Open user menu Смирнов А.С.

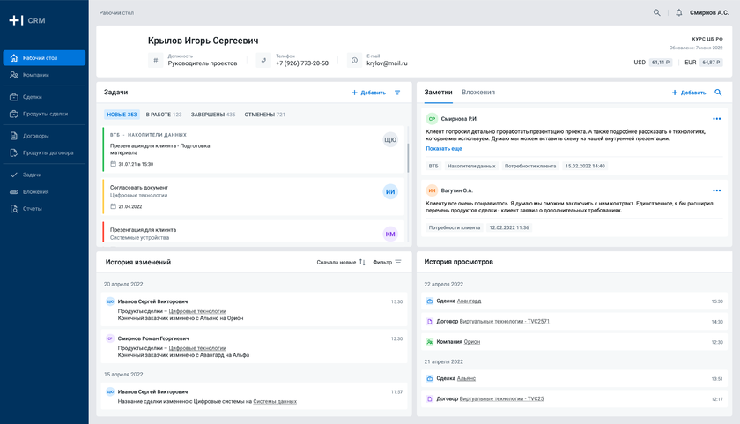[709, 13]
